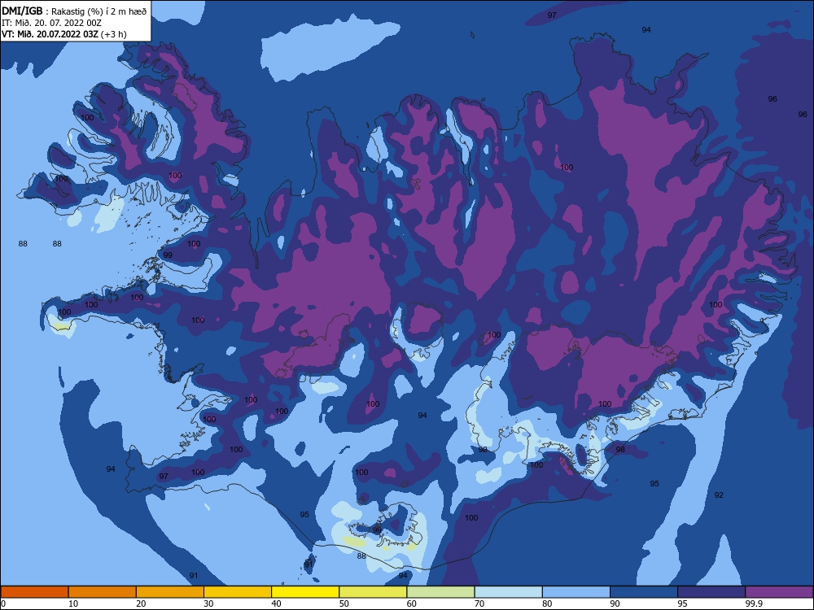Click the legend scale label '70'

coord(479,603)
